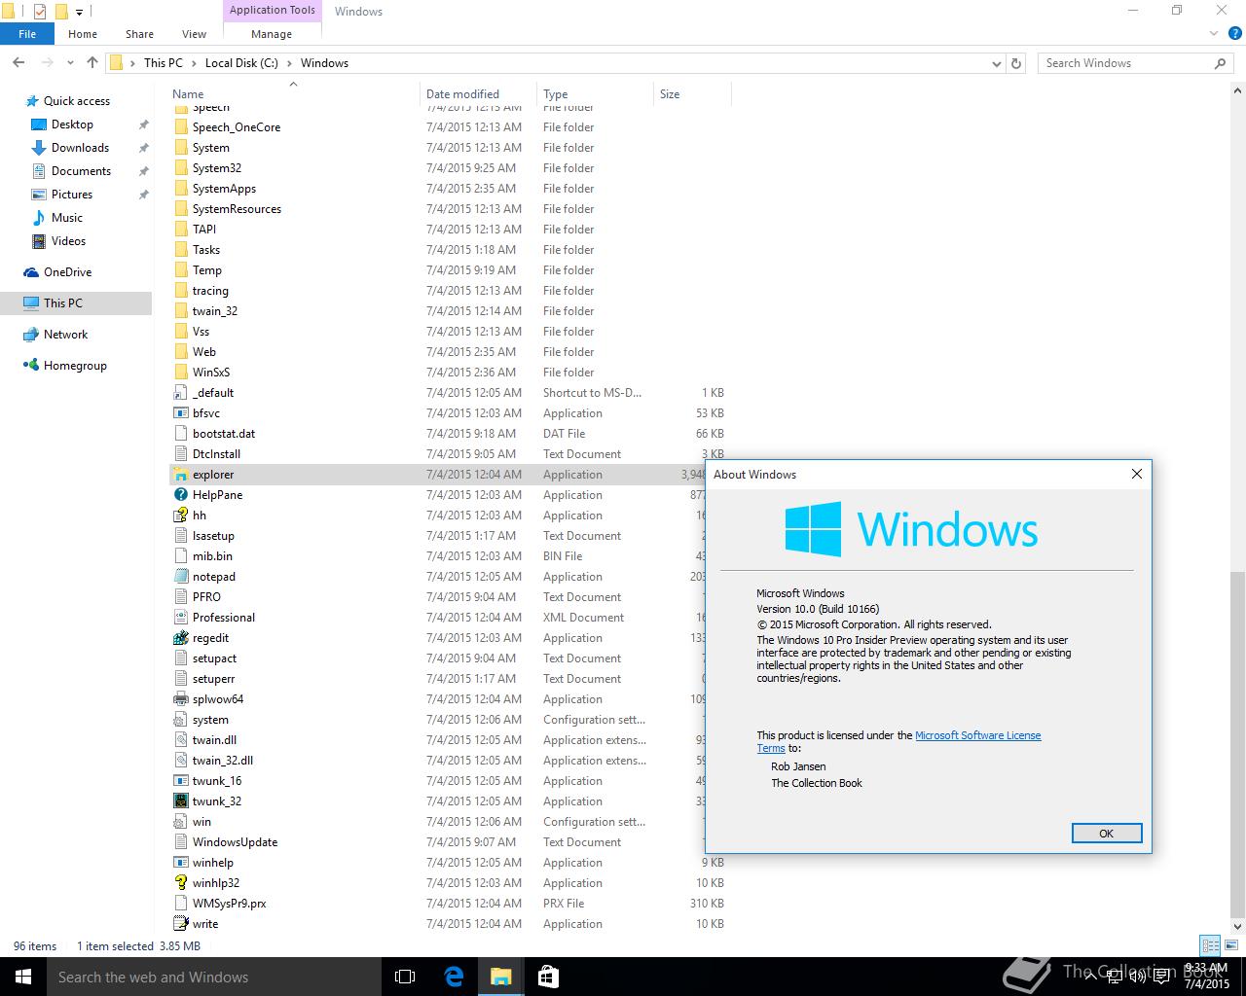
Task: Open the View ribbon tab
Action: pos(195,34)
